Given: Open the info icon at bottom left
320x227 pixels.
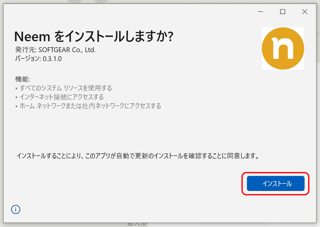Looking at the screenshot, I should click(16, 209).
